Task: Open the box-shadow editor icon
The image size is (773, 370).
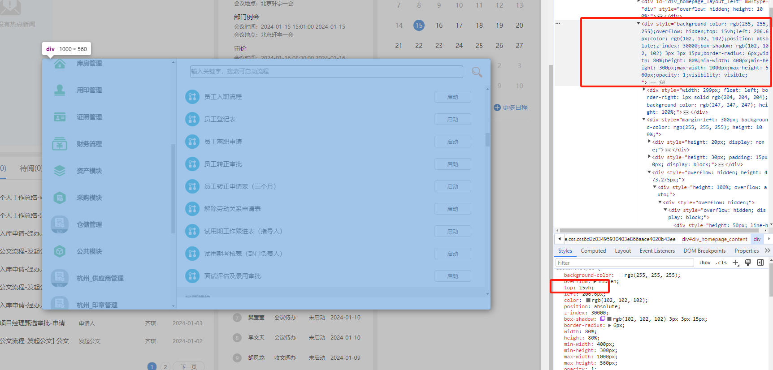Action: pyautogui.click(x=603, y=319)
